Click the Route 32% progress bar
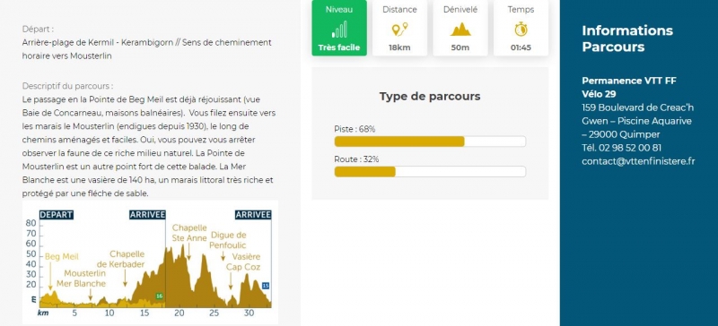The height and width of the screenshot is (326, 718). [430, 171]
